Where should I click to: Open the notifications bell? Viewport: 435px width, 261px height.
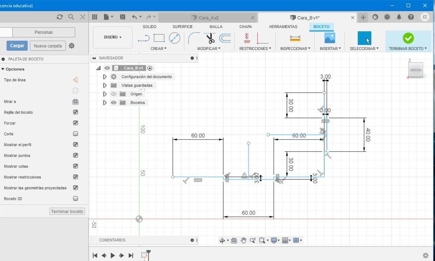point(399,17)
